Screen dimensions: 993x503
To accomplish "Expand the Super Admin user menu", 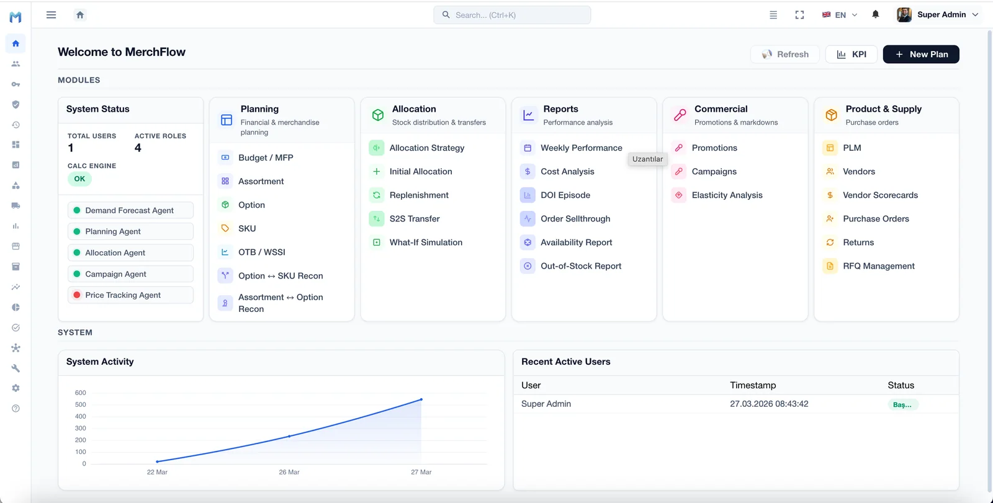I will [x=938, y=15].
